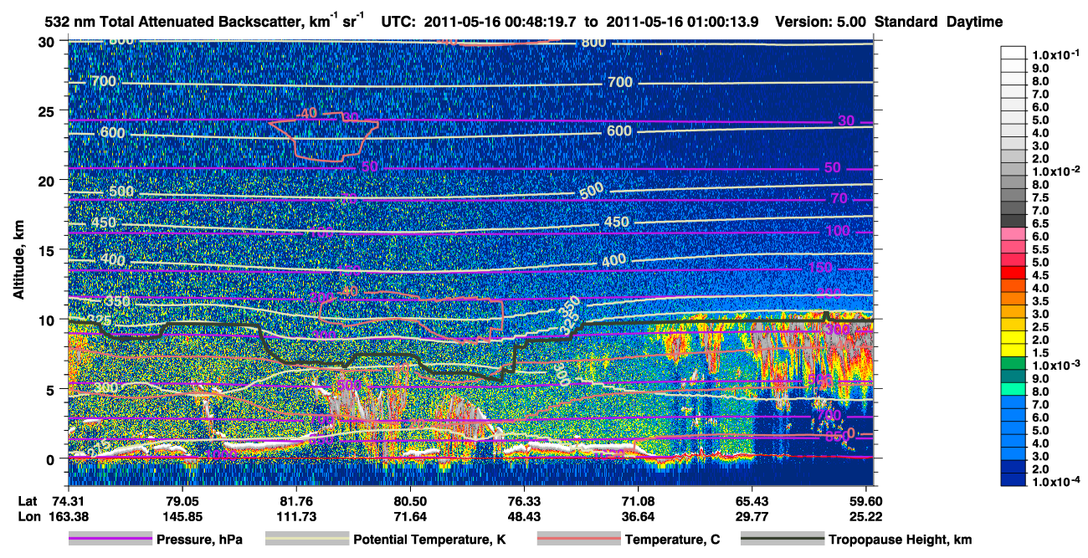Click longitude value 163.38
This screenshot has height=558, width=1088.
67,516
